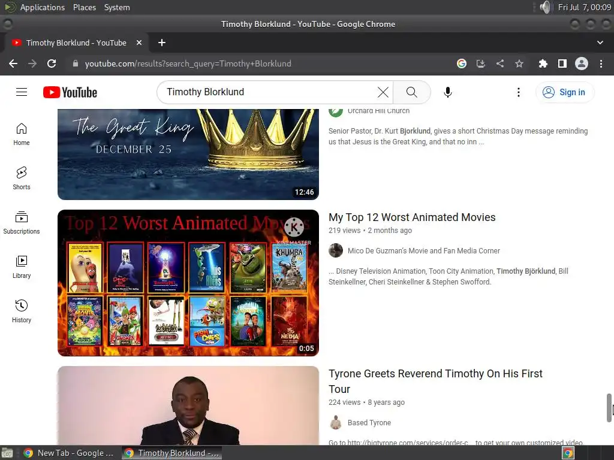Open Chrome profile avatar
614x460 pixels.
click(x=581, y=63)
